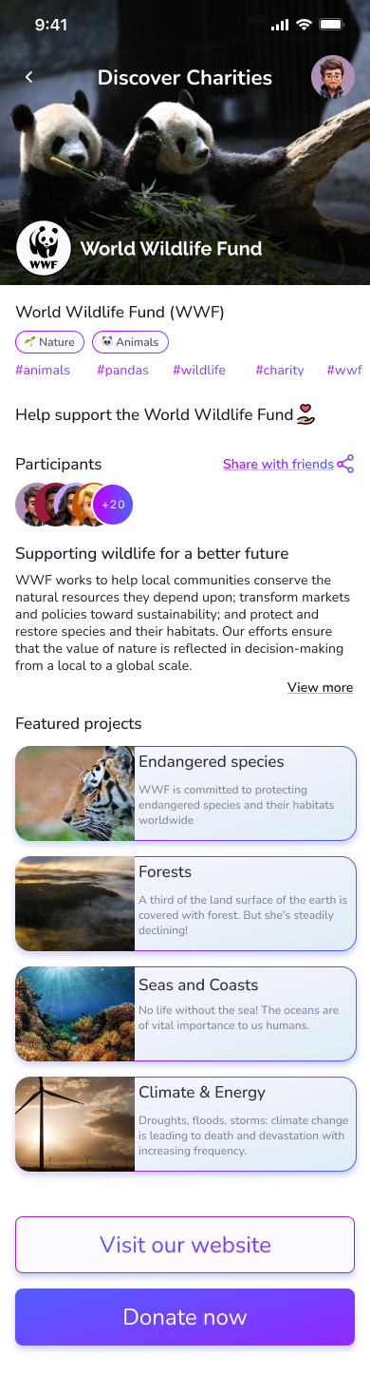370x1375 pixels.
Task: Click the Visit our website button
Action: (x=185, y=1245)
